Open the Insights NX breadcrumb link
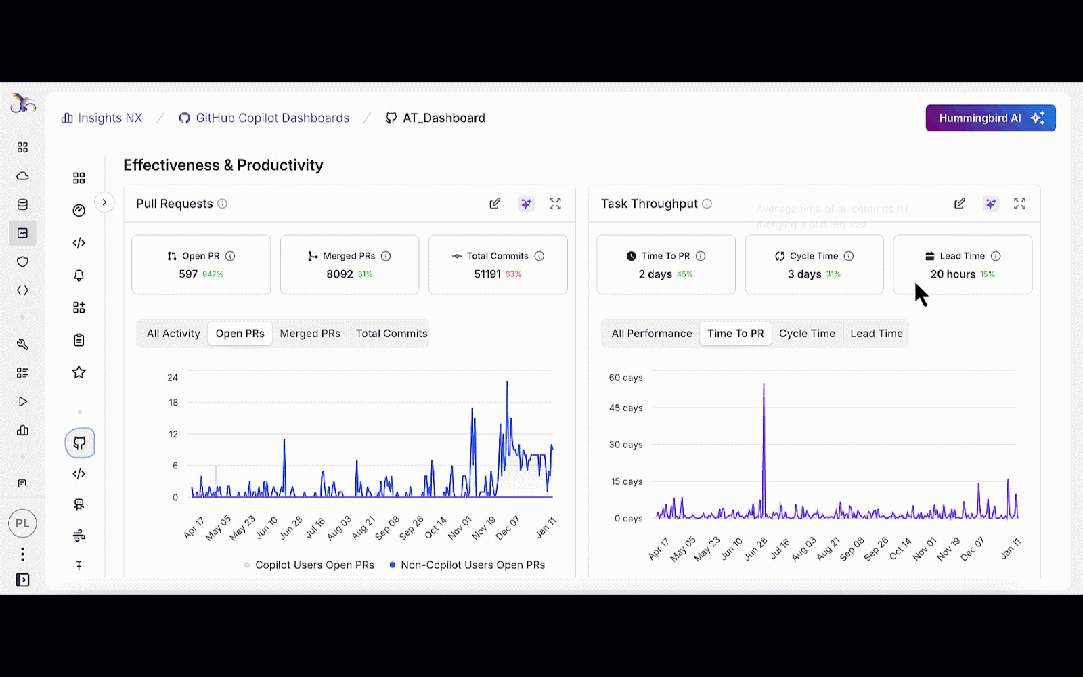Image resolution: width=1083 pixels, height=677 pixels. point(102,118)
